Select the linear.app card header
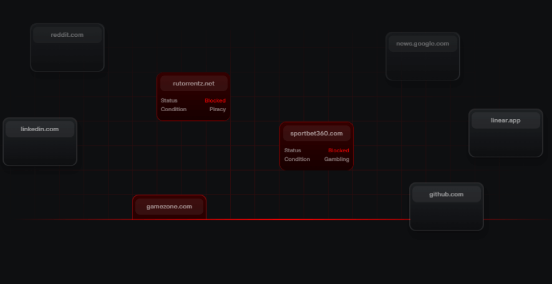 point(505,120)
